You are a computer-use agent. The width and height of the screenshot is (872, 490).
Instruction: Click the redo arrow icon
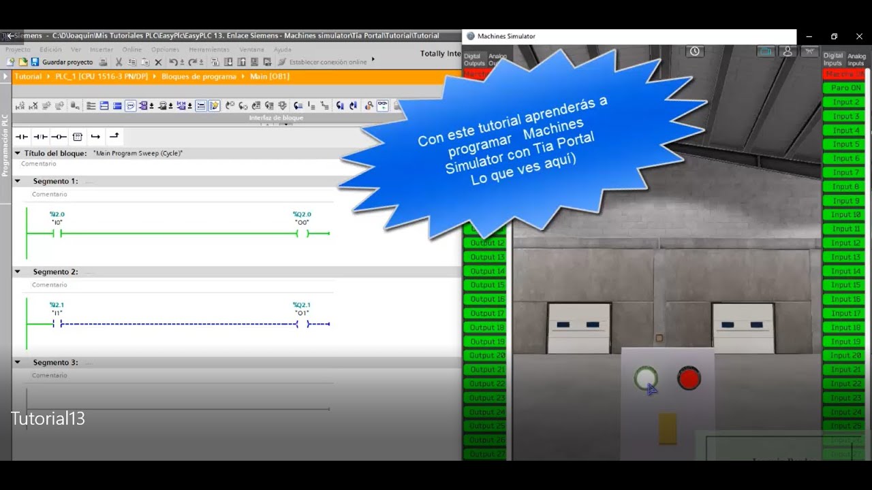(193, 62)
